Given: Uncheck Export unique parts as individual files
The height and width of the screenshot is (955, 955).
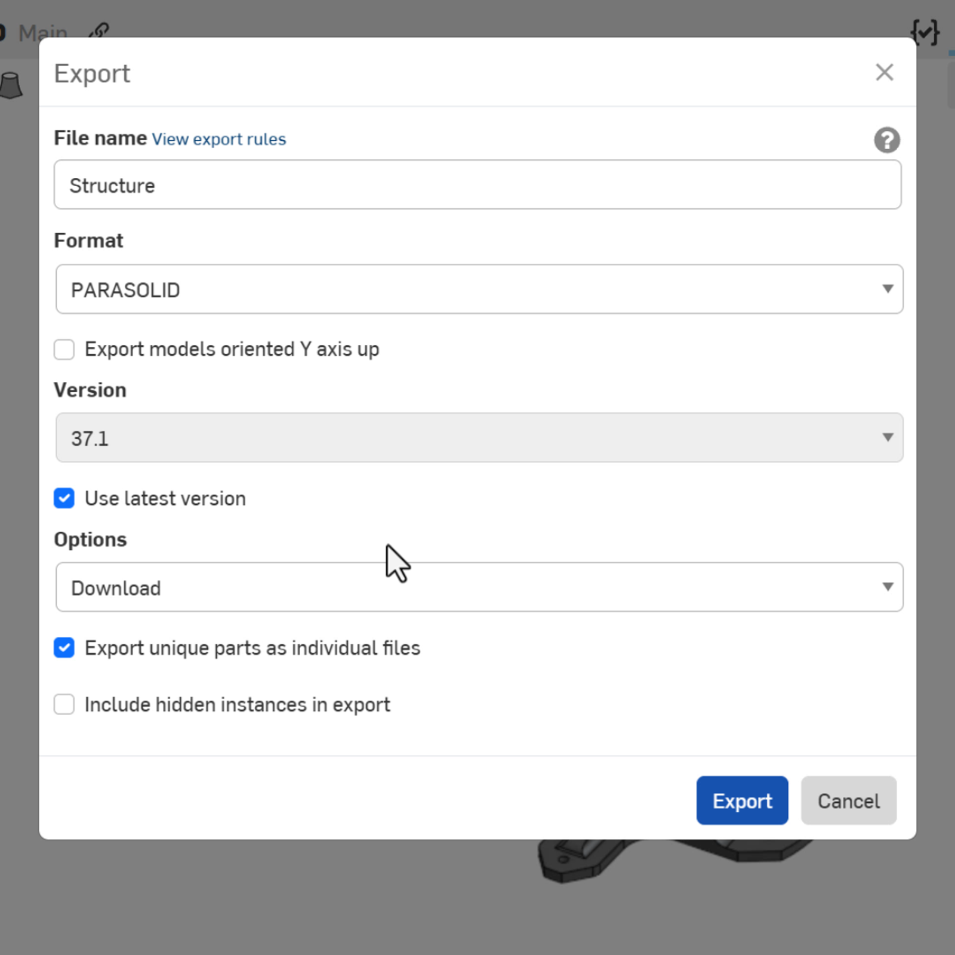Looking at the screenshot, I should pos(64,648).
